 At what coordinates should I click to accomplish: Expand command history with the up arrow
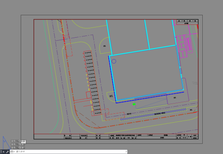coord(126,152)
